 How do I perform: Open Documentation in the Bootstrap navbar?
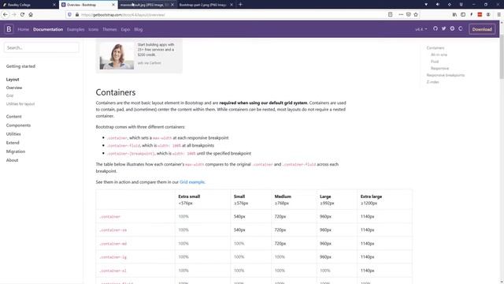[x=48, y=29]
